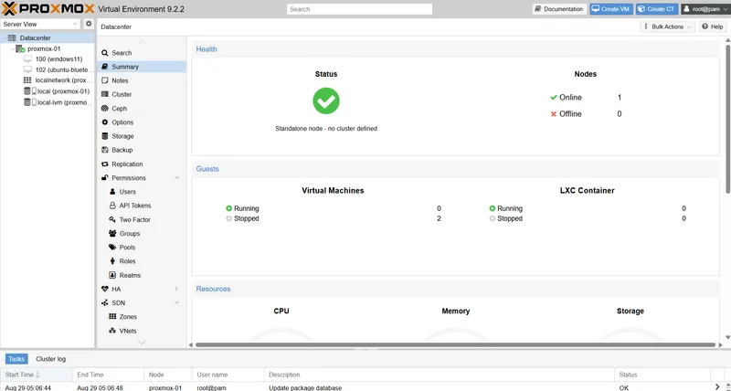Screen dimensions: 731x391
Task: Click the horizontal scrollbar of summary panel
Action: (455, 344)
